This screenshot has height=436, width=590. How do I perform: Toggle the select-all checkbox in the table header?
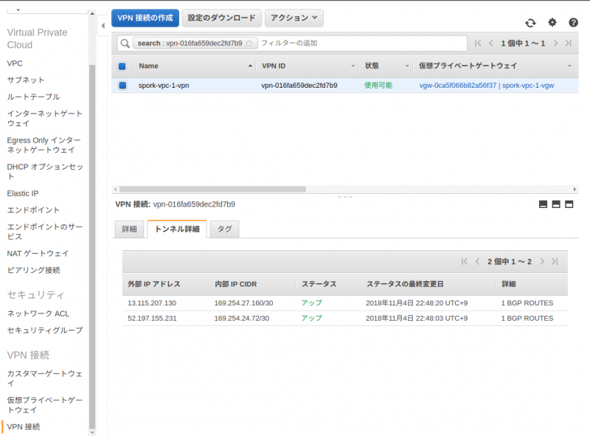click(x=122, y=66)
